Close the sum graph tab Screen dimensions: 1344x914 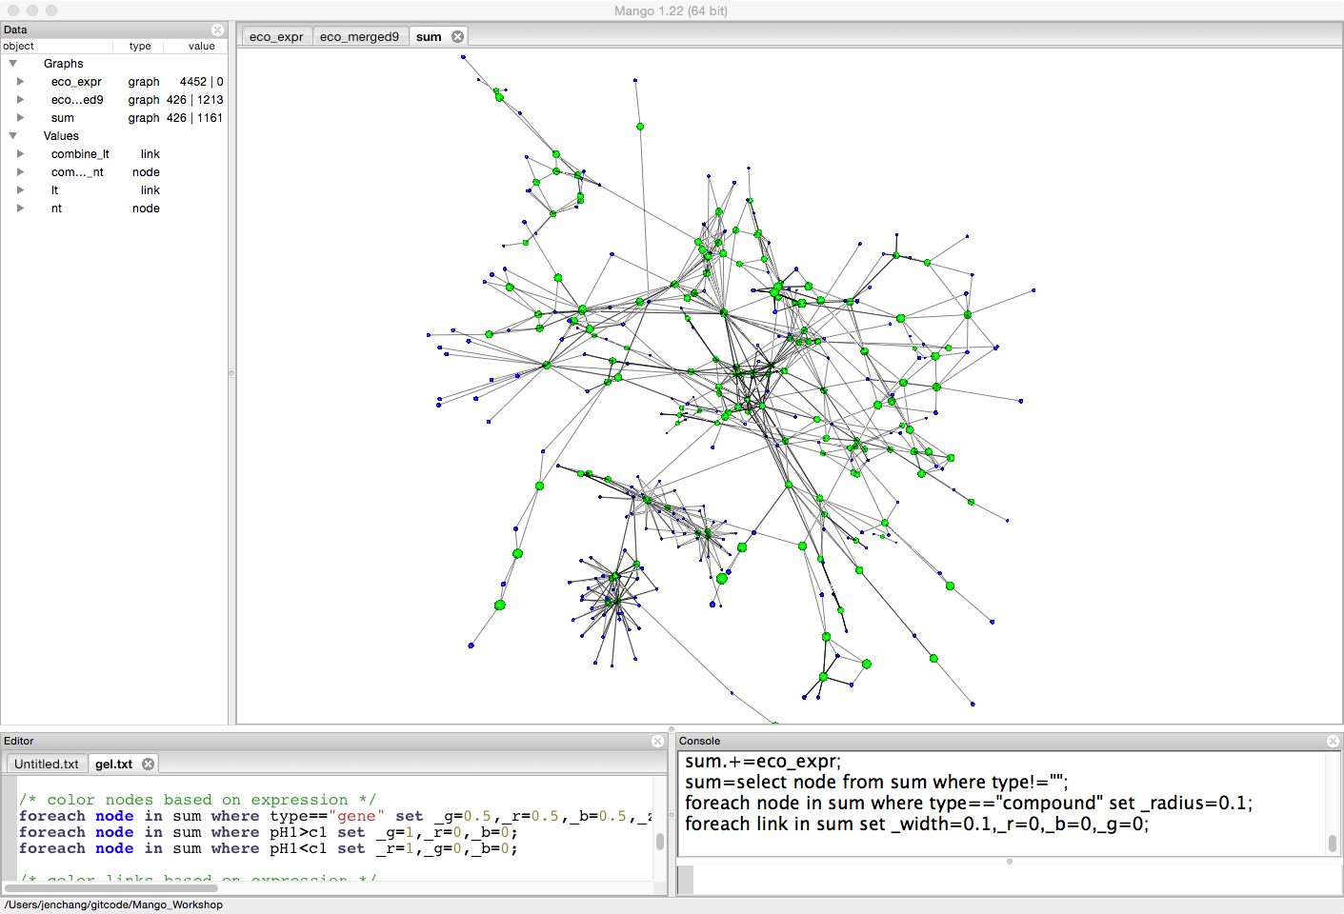coord(457,36)
